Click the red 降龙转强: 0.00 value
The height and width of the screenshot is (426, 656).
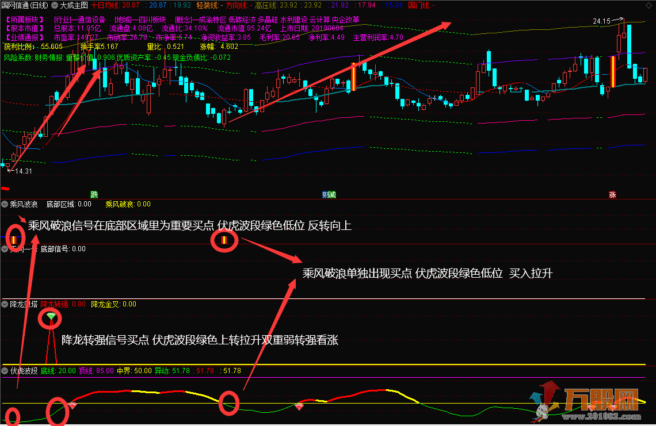pyautogui.click(x=63, y=304)
